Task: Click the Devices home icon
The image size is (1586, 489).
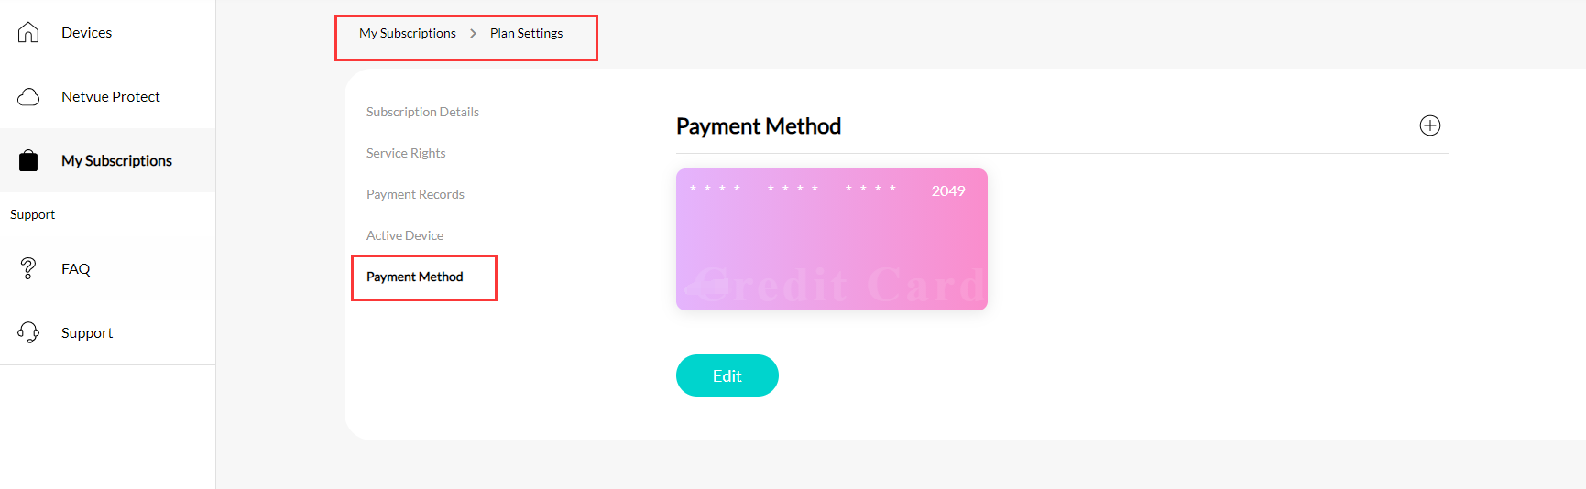Action: point(28,32)
